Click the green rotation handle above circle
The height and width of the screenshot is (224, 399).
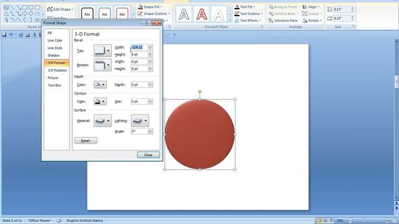(199, 91)
